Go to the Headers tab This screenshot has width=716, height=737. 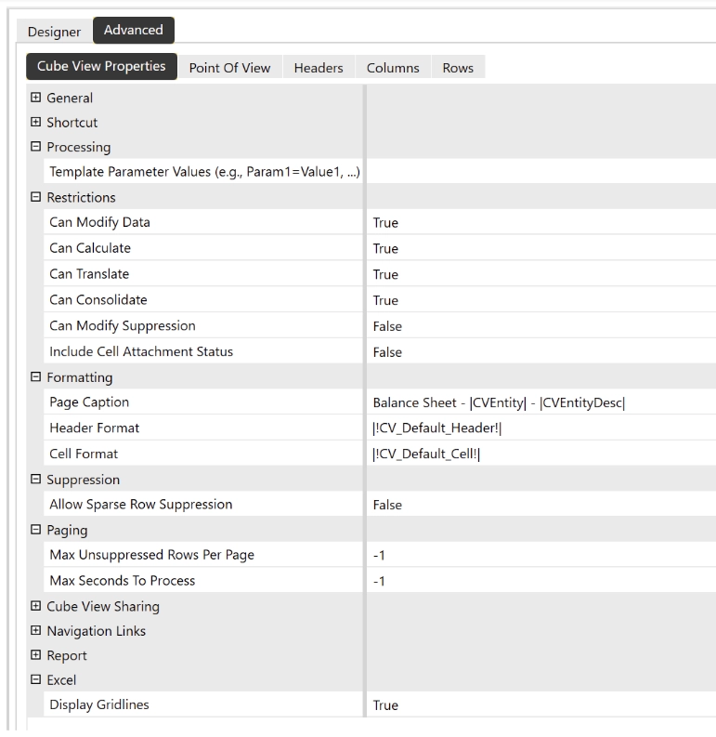point(319,68)
